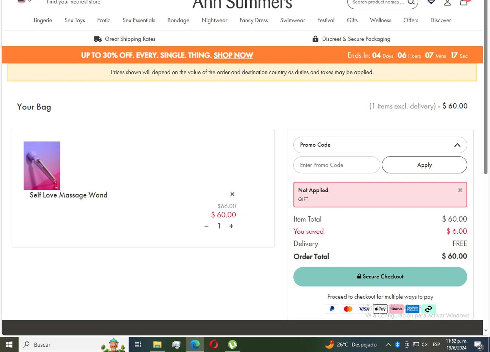490x352 pixels.
Task: Remove Self Love Massage Wand from bag
Action: tap(232, 194)
